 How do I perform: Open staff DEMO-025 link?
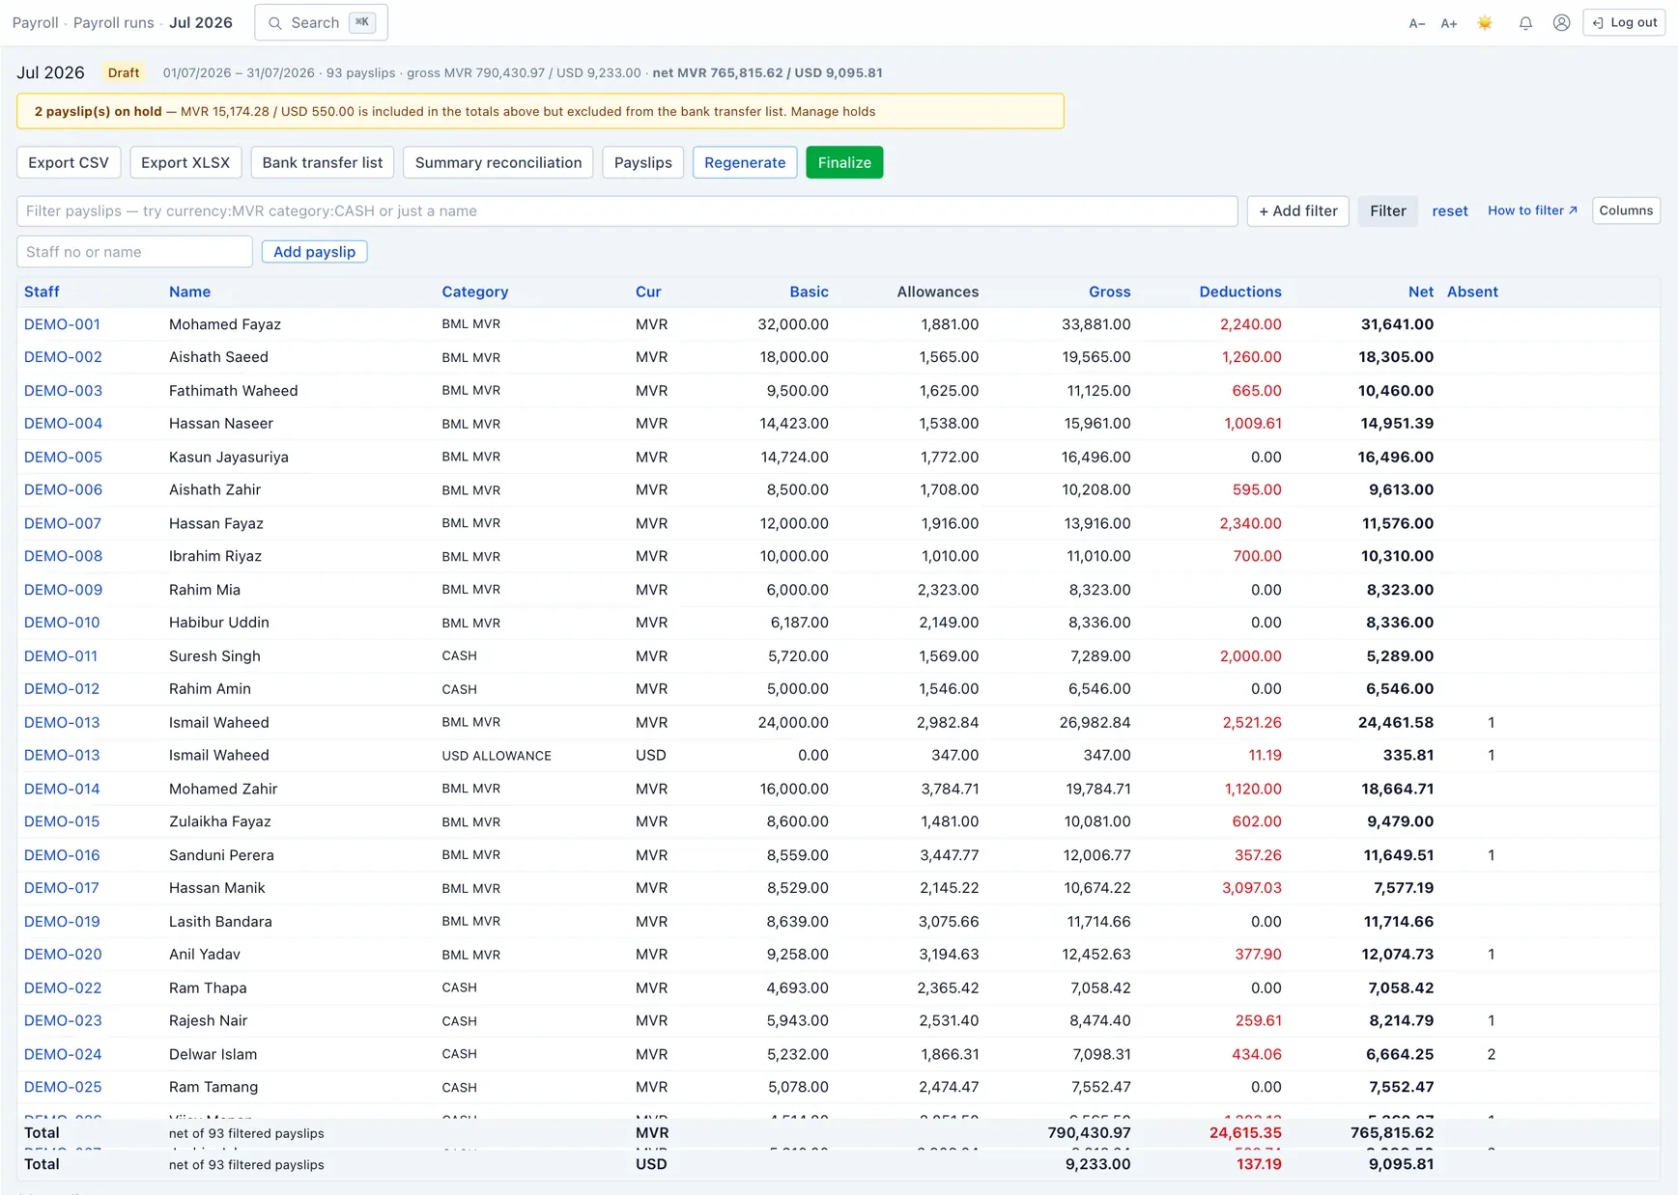[x=63, y=1087]
